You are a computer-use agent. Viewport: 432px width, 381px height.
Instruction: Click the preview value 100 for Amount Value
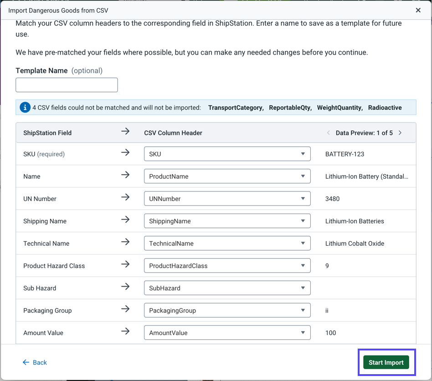331,333
